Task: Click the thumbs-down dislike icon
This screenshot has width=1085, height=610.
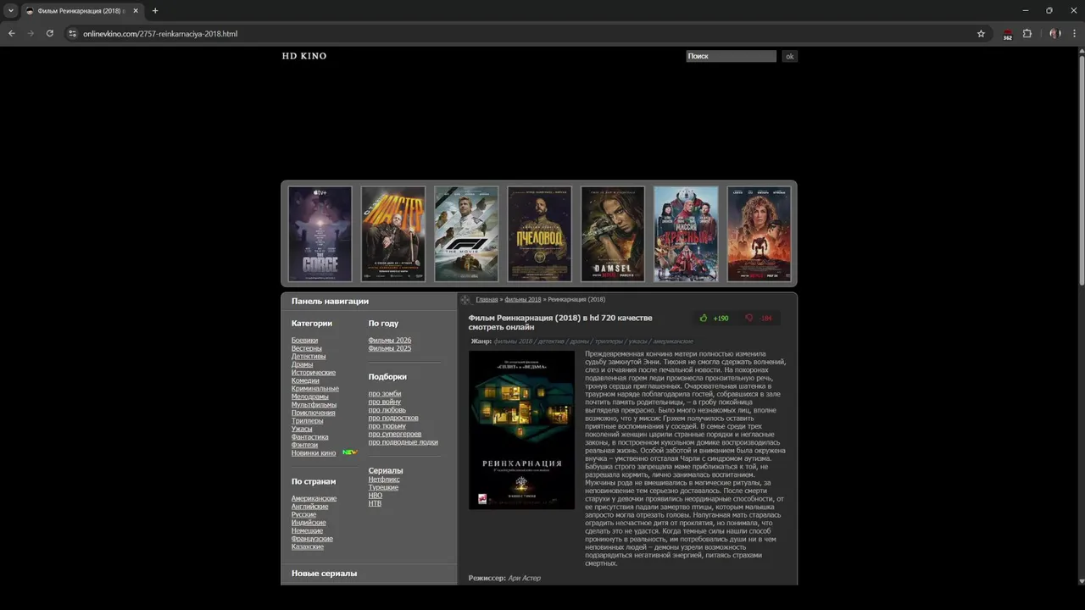Action: [749, 319]
